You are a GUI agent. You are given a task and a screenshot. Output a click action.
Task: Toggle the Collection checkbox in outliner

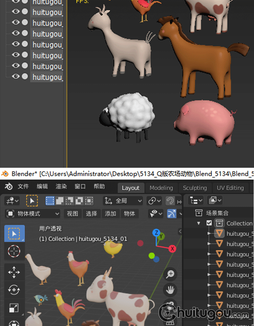coord(209,223)
